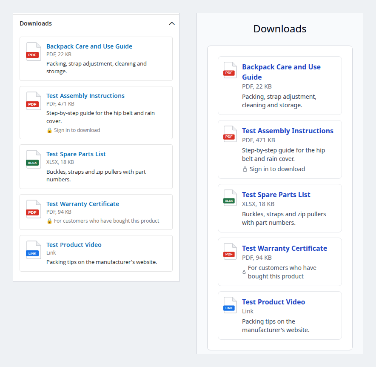Click the PDF icon beside Test Assembly Instructions, right panel
The width and height of the screenshot is (376, 367).
(230, 134)
